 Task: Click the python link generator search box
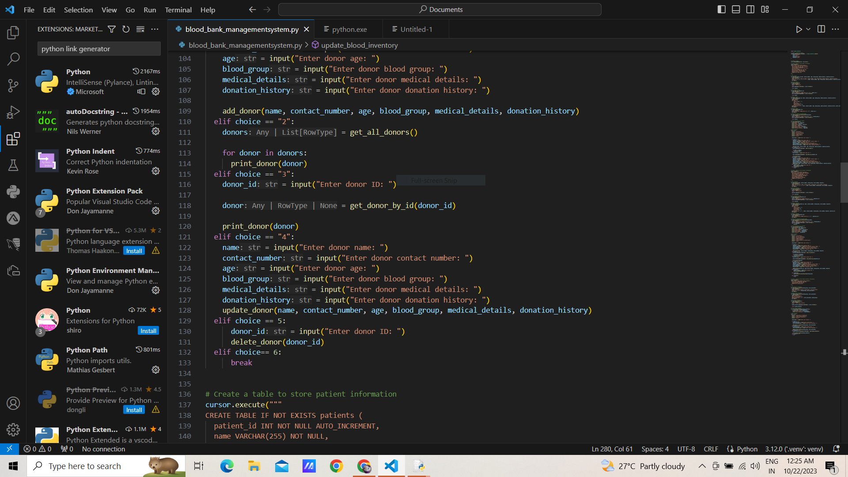point(99,49)
